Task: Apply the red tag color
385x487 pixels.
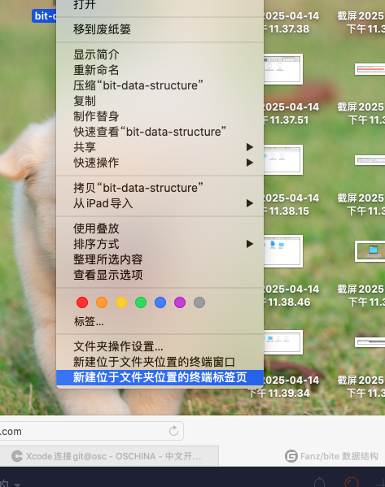Action: [x=82, y=302]
